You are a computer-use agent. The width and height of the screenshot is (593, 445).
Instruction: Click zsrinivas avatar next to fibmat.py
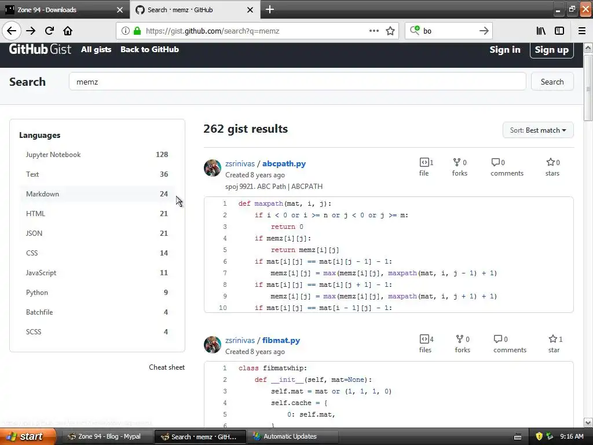(213, 345)
